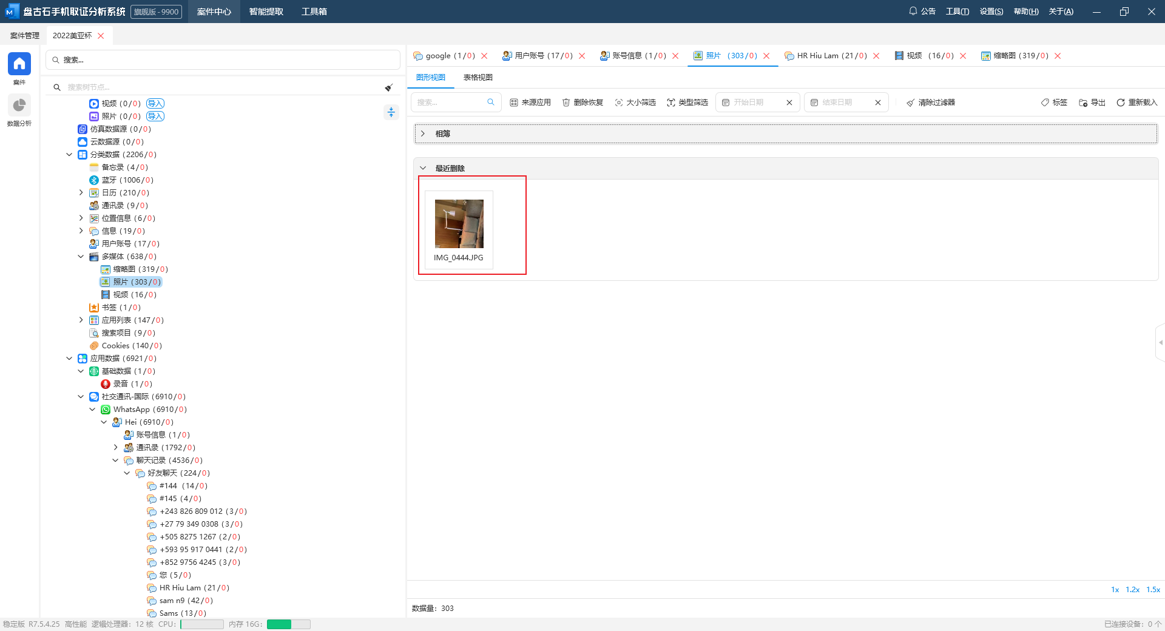Expand the 日历 tree node
This screenshot has width=1165, height=631.
[81, 193]
